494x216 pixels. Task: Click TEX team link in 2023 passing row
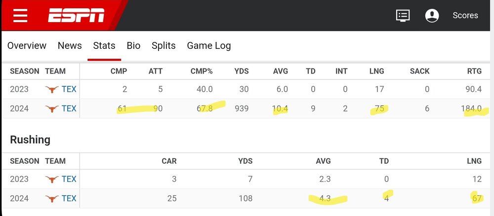[x=69, y=89]
